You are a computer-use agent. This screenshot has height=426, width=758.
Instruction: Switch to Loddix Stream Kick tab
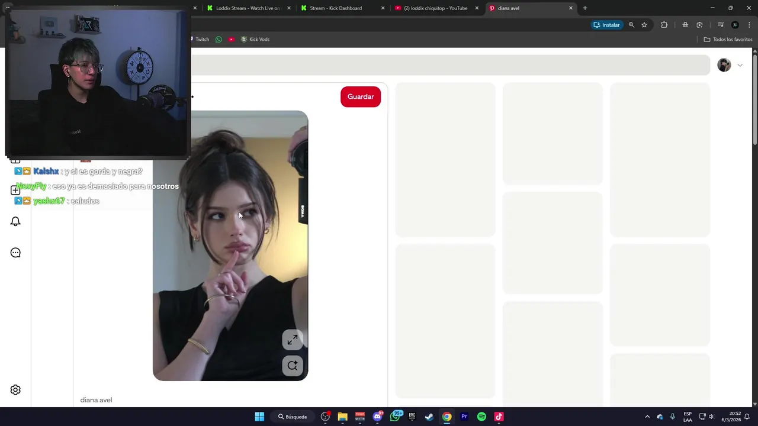pyautogui.click(x=248, y=8)
